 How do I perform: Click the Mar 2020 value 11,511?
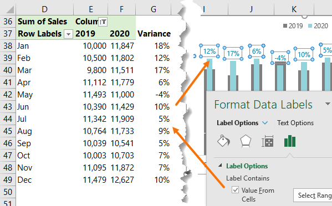click(x=122, y=70)
